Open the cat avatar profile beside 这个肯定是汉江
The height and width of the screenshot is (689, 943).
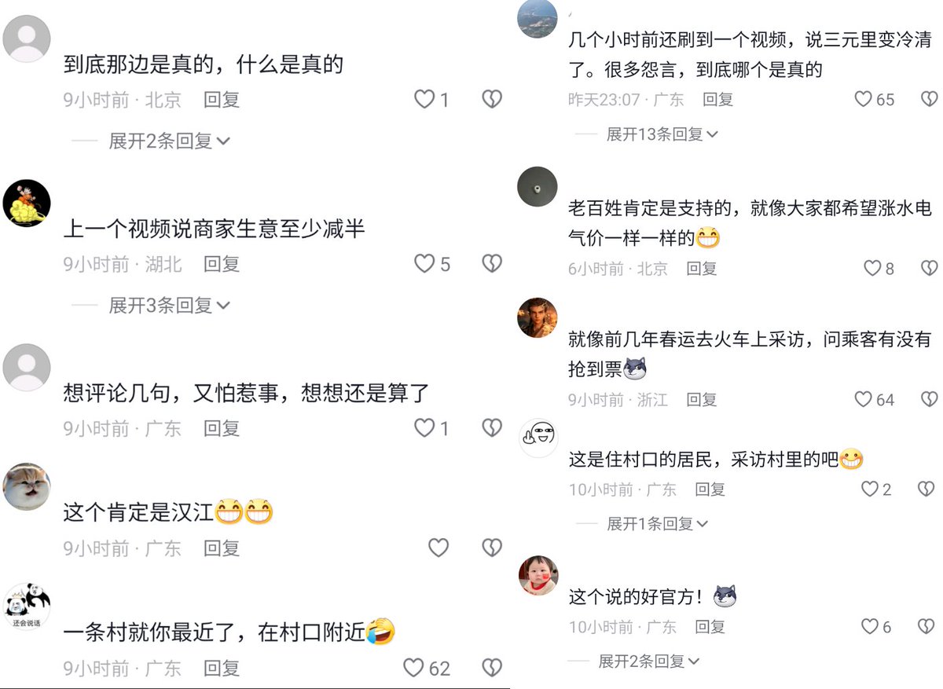(27, 487)
